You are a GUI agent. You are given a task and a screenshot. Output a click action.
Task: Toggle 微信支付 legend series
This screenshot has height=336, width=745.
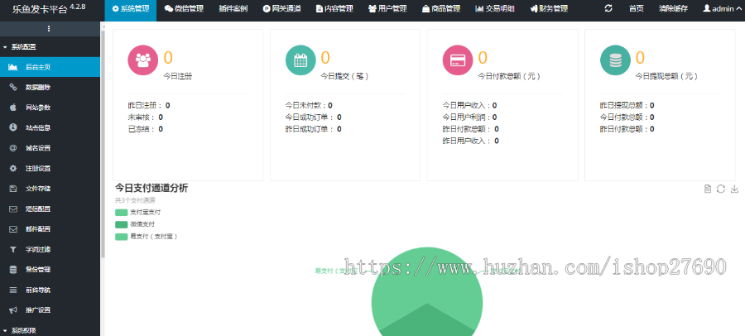(x=135, y=224)
